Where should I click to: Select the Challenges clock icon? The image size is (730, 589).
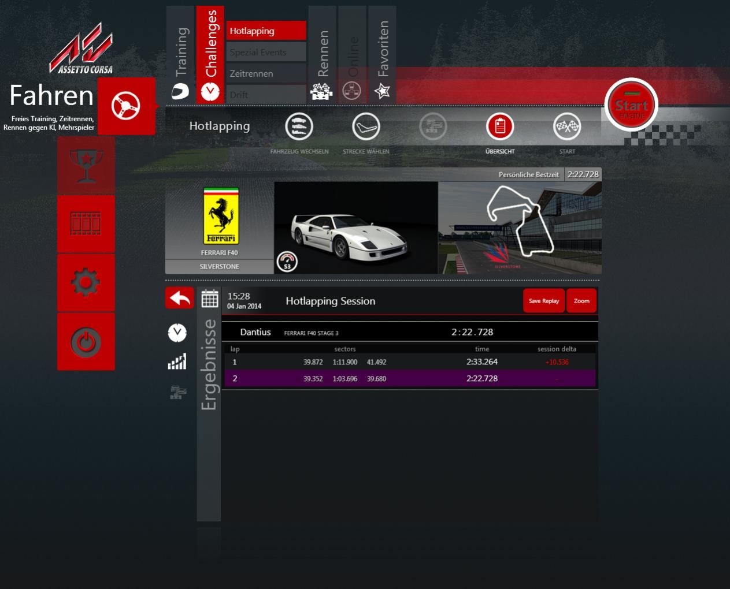210,92
